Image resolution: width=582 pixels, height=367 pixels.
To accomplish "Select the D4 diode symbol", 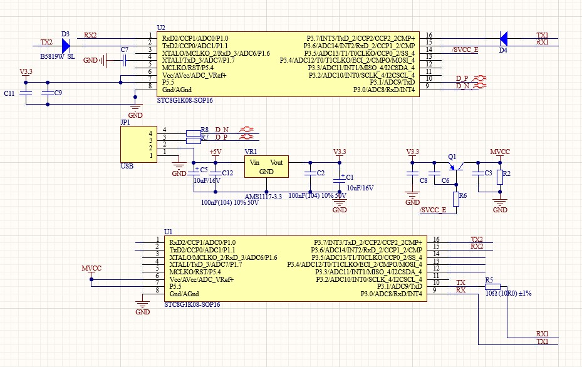I will pyautogui.click(x=503, y=39).
